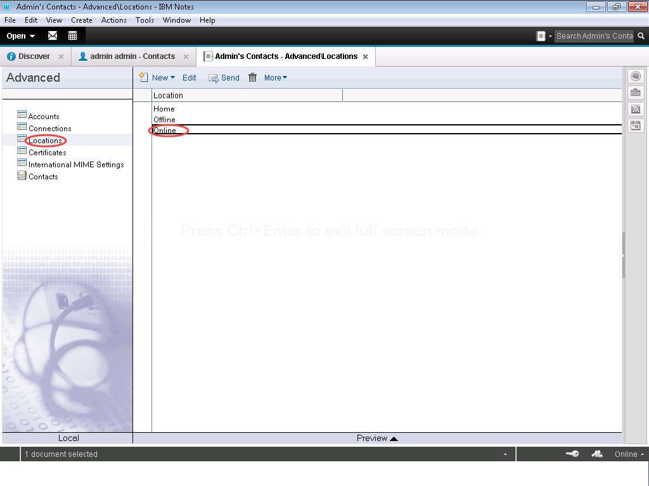This screenshot has height=486, width=649.
Task: Expand the Open dropdown menu
Action: (x=21, y=36)
